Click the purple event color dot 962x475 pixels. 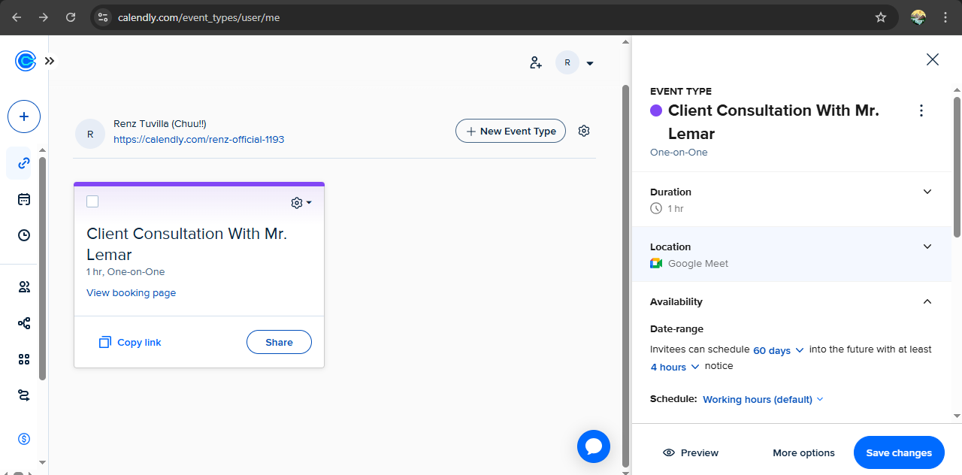click(656, 110)
